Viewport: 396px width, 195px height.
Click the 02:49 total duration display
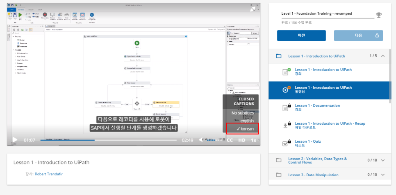[187, 140]
